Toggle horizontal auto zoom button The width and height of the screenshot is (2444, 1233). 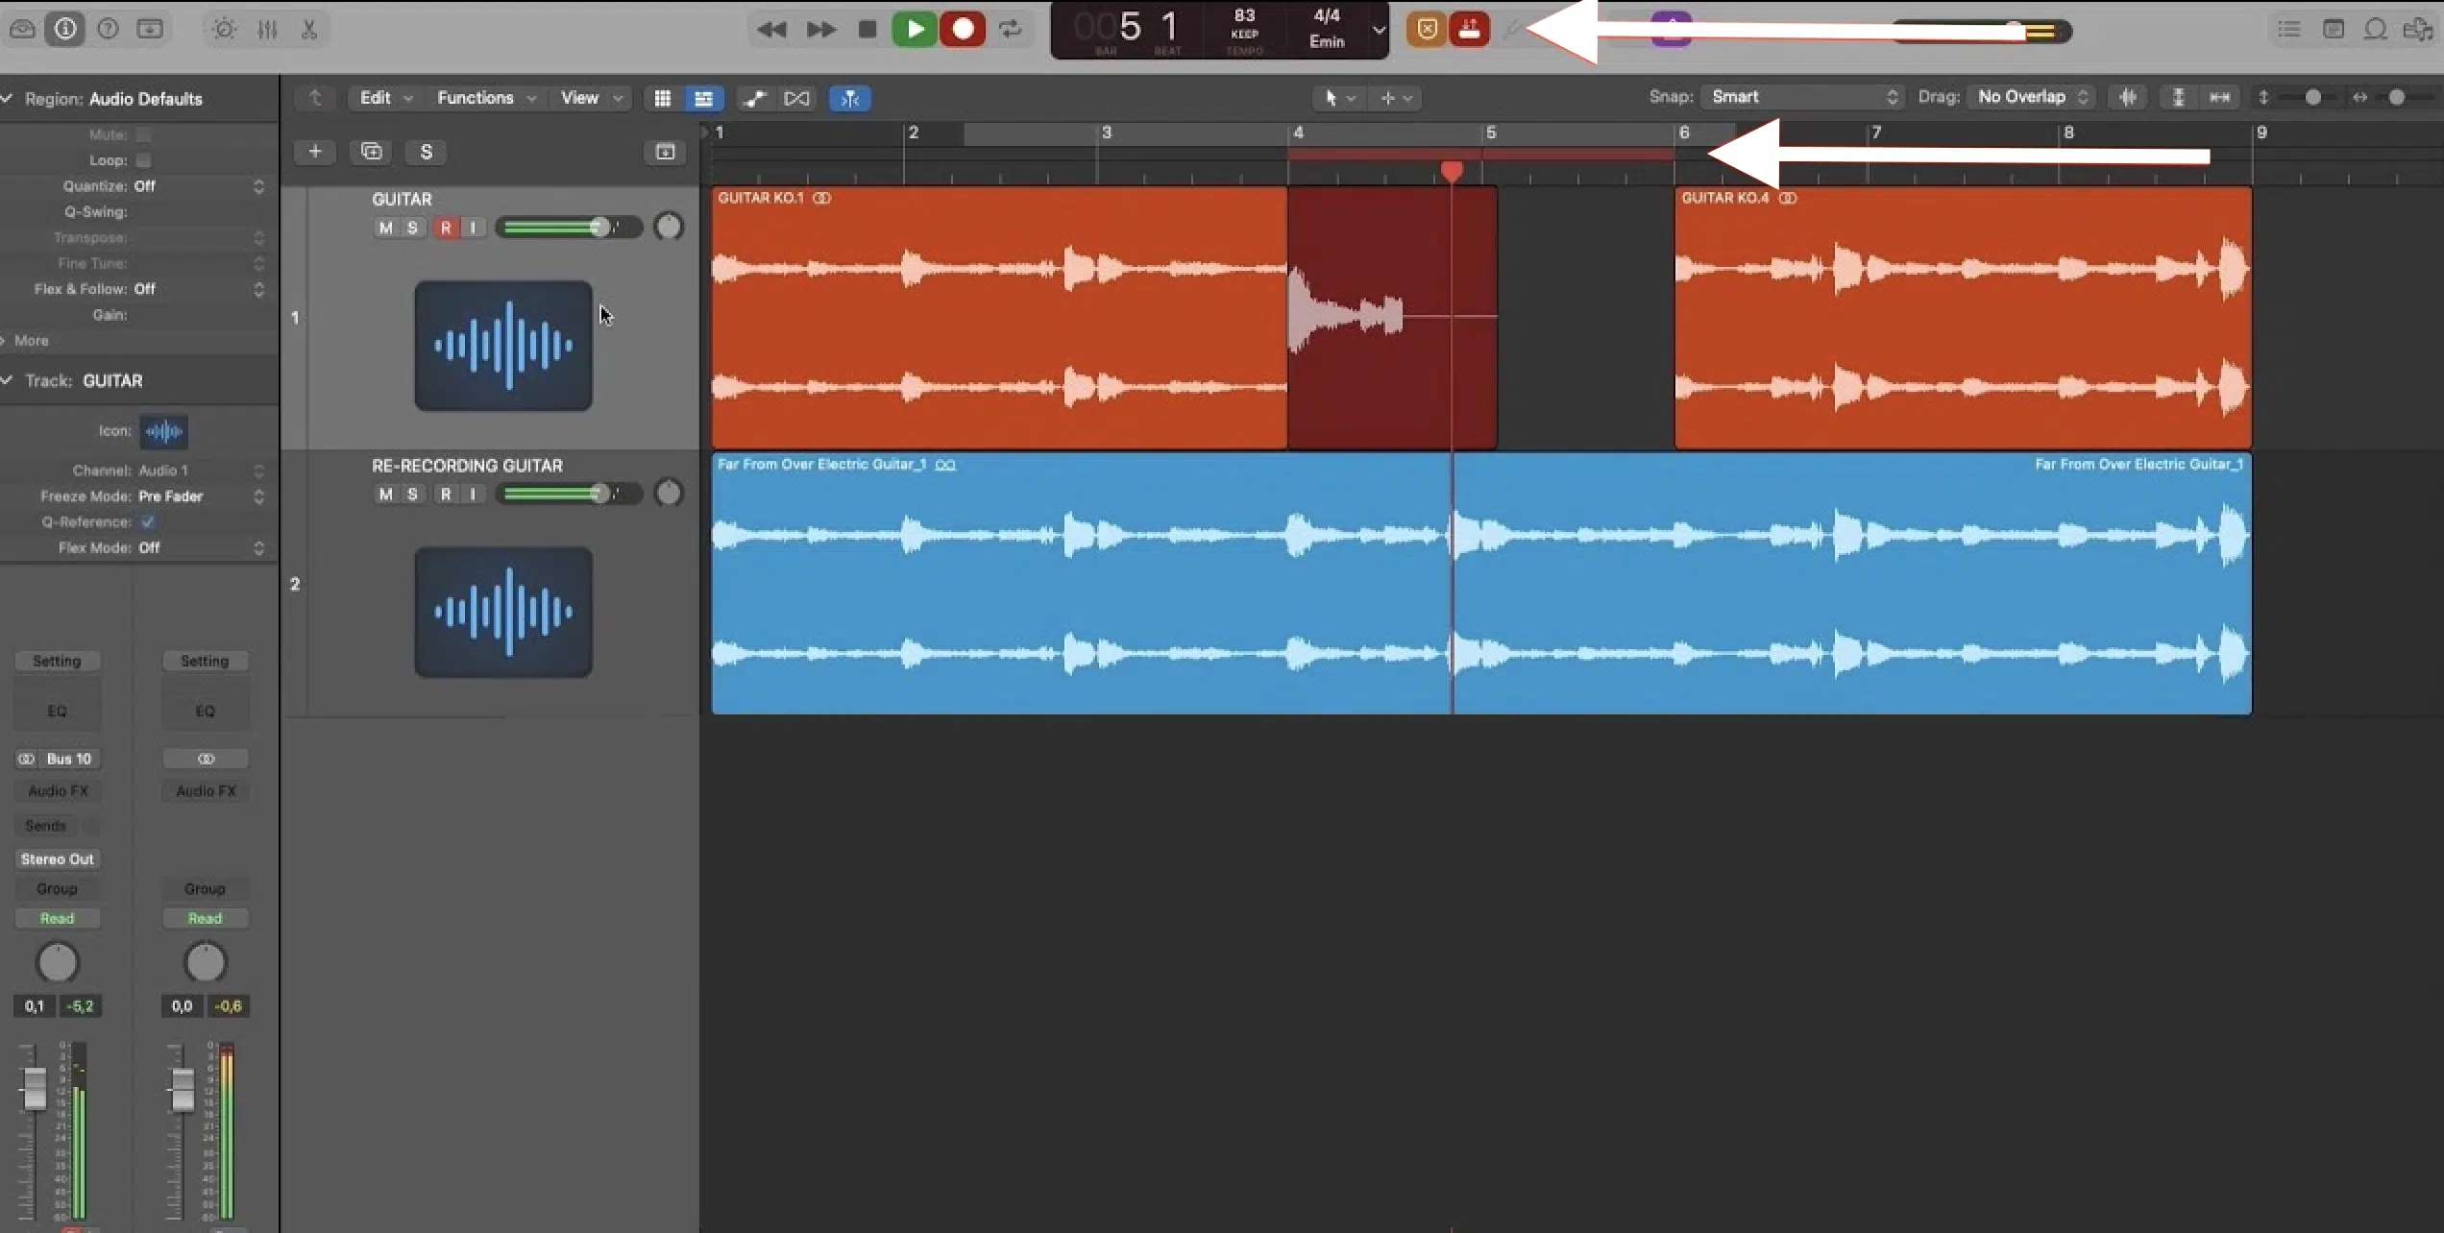2219,97
